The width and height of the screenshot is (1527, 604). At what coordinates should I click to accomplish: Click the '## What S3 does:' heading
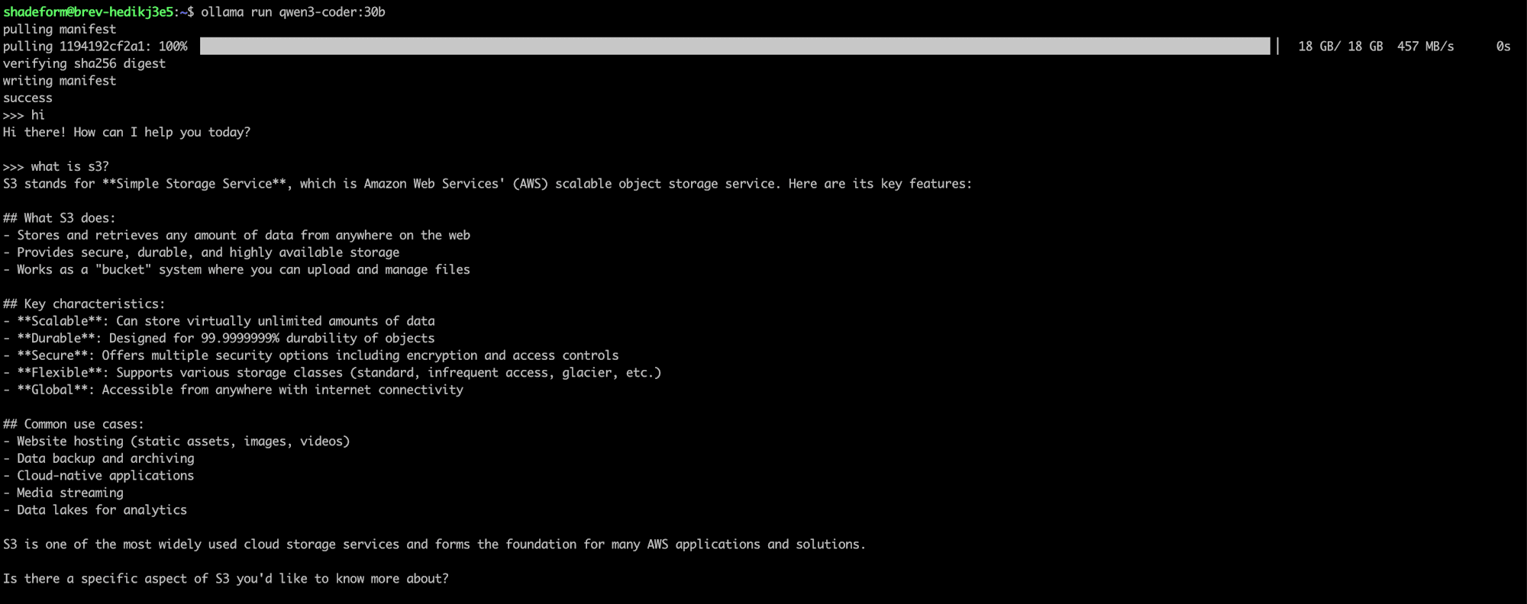[x=60, y=218]
